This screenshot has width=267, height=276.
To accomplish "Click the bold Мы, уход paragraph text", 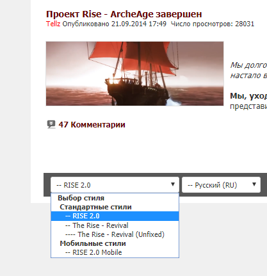I will tap(248, 96).
